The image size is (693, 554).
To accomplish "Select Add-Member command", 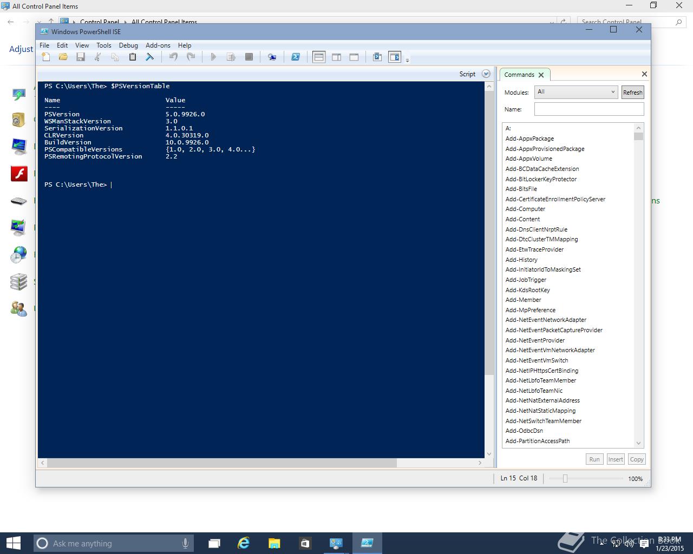I will click(523, 300).
